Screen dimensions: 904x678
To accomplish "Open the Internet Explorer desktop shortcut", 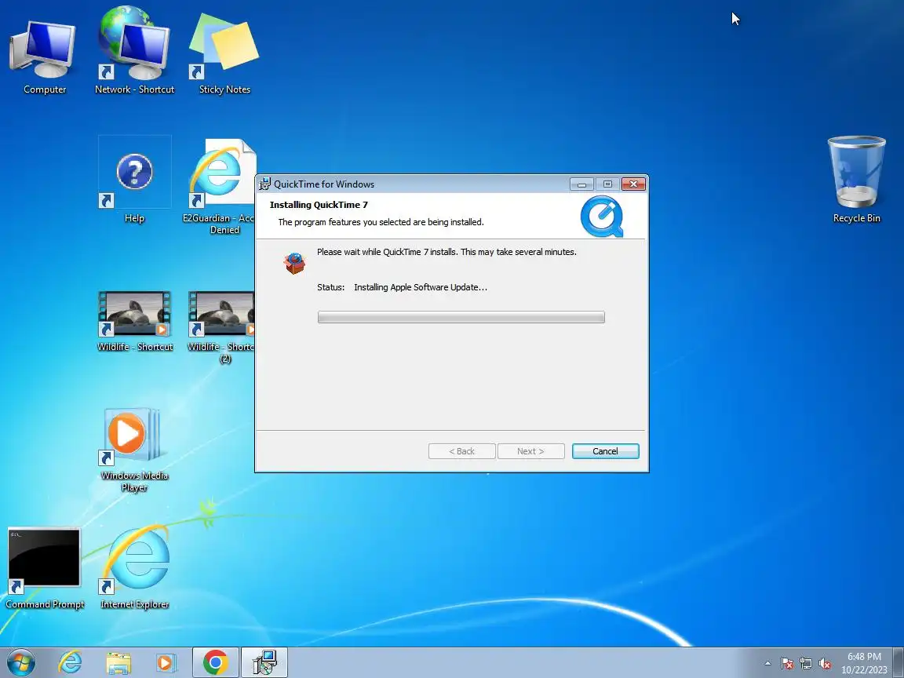I will (x=134, y=568).
